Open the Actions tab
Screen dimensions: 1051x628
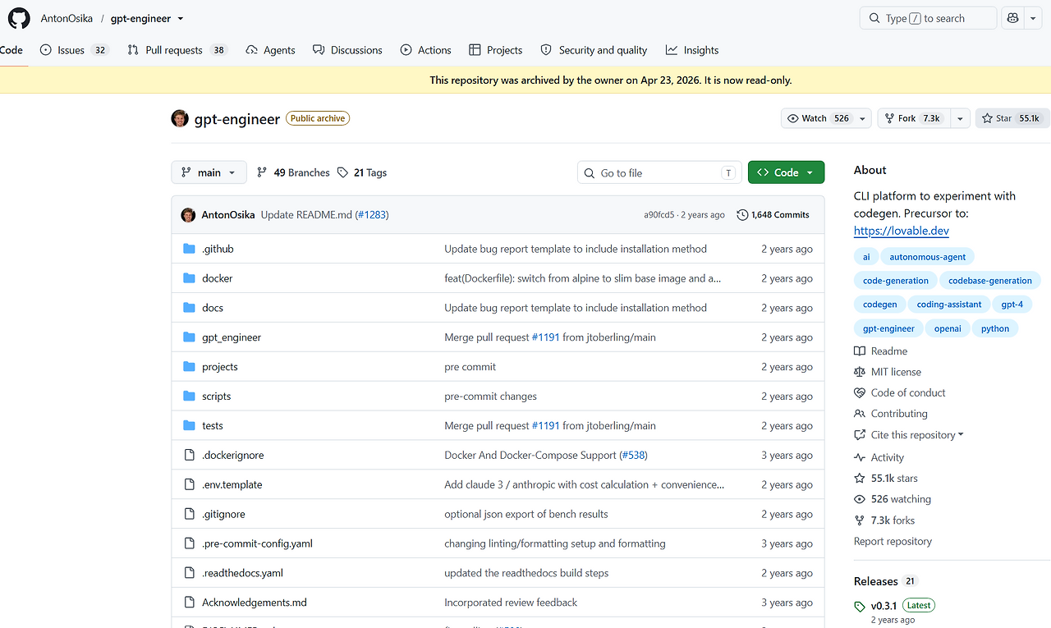click(x=425, y=50)
